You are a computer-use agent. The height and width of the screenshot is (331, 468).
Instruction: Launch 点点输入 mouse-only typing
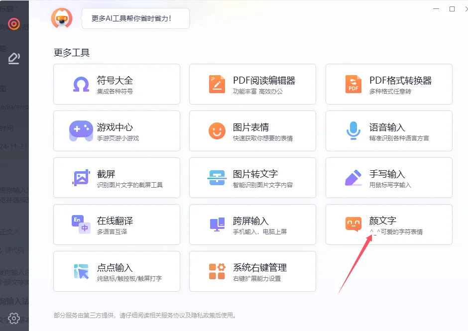(x=117, y=271)
